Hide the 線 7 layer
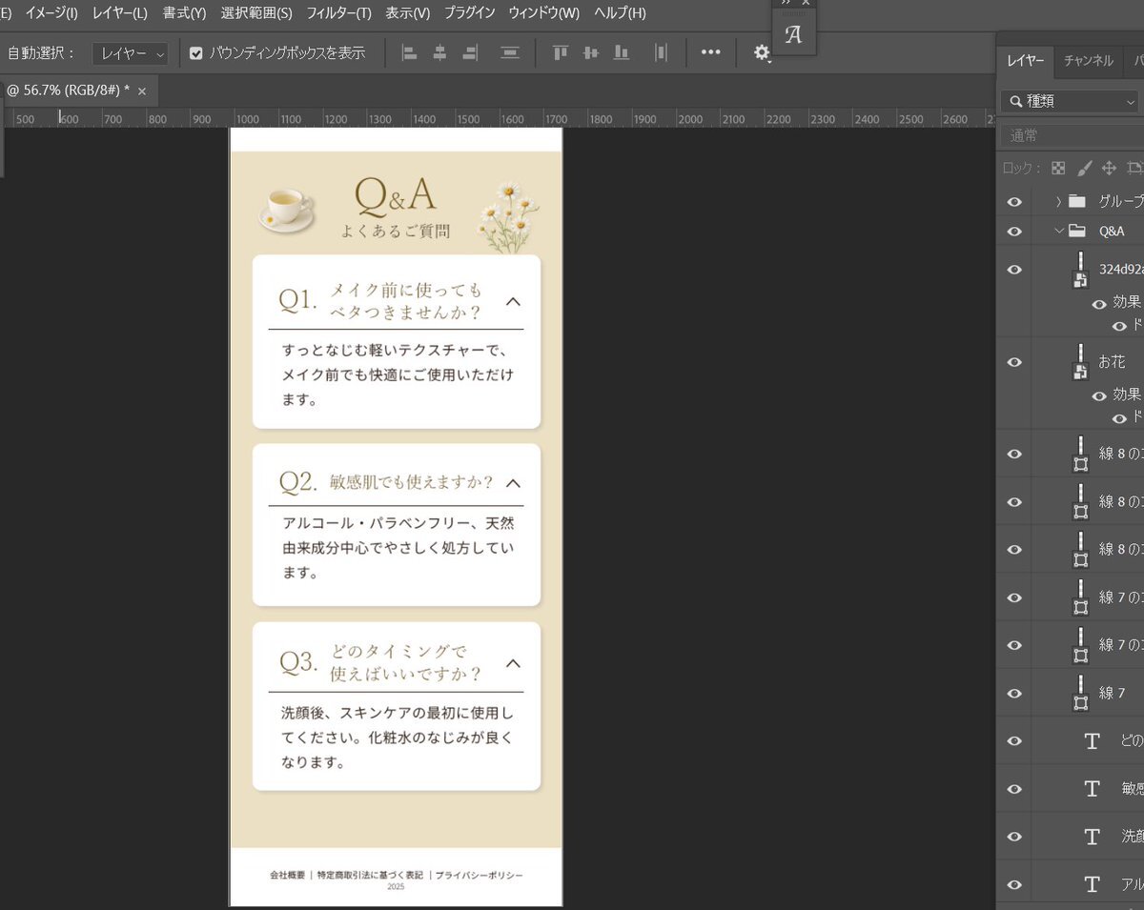Screen dimensions: 1144x910 click(x=1014, y=693)
